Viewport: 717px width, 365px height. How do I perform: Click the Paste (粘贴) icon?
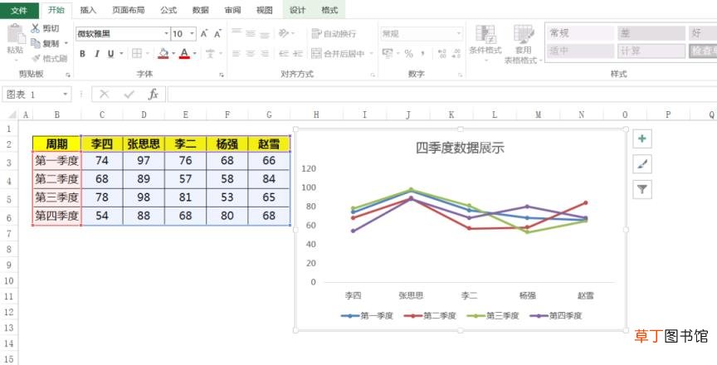(x=16, y=35)
